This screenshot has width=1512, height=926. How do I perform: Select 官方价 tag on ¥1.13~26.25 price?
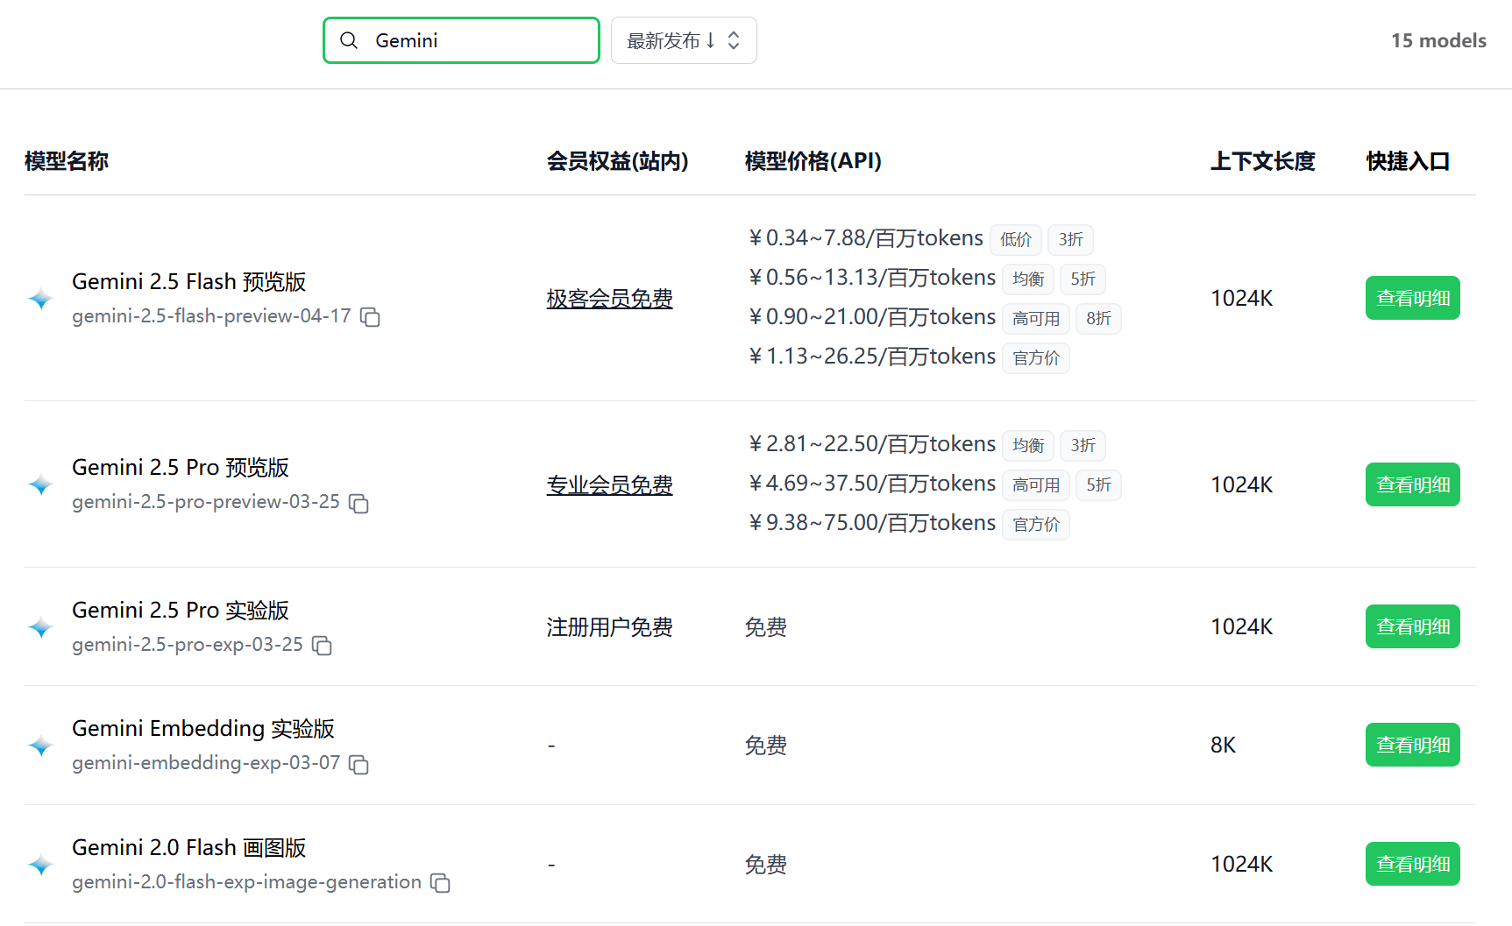1036,357
